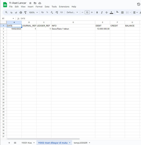Open the Edit menu

point(17,7)
